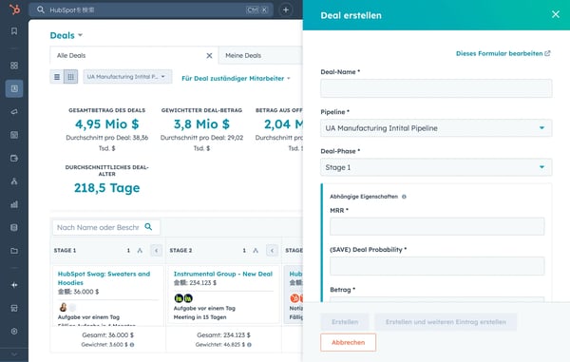Open the settings gear icon in the sidebar

pos(14,332)
